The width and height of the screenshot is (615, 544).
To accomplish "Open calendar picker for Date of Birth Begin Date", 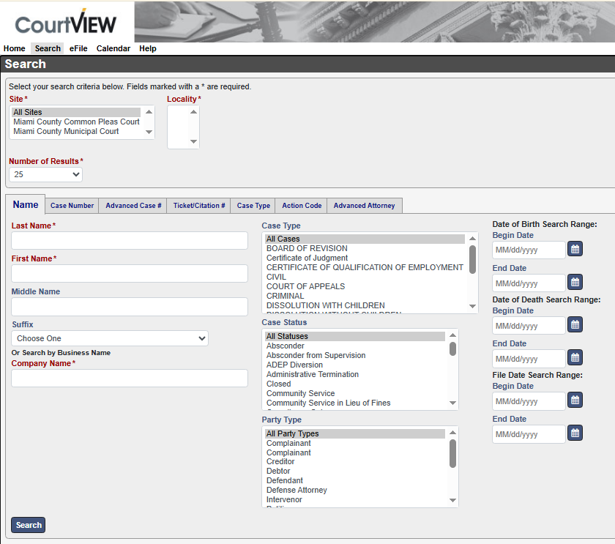I will click(x=575, y=250).
